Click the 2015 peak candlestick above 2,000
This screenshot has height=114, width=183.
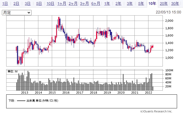point(59,22)
